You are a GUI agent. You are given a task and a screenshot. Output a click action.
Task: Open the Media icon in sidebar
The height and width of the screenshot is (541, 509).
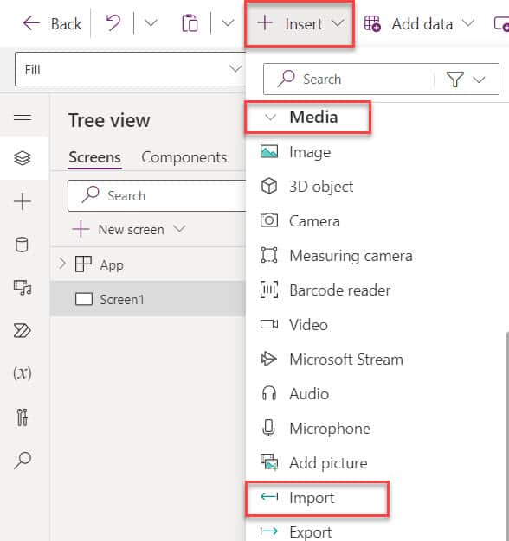point(23,288)
